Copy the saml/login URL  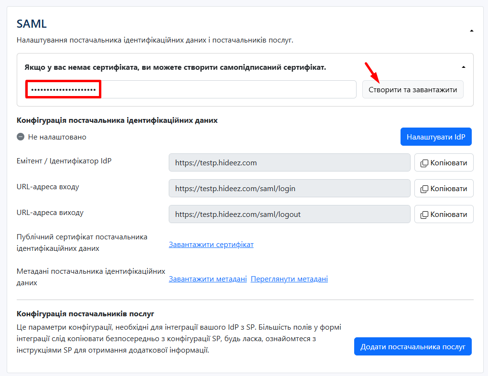[x=444, y=188]
